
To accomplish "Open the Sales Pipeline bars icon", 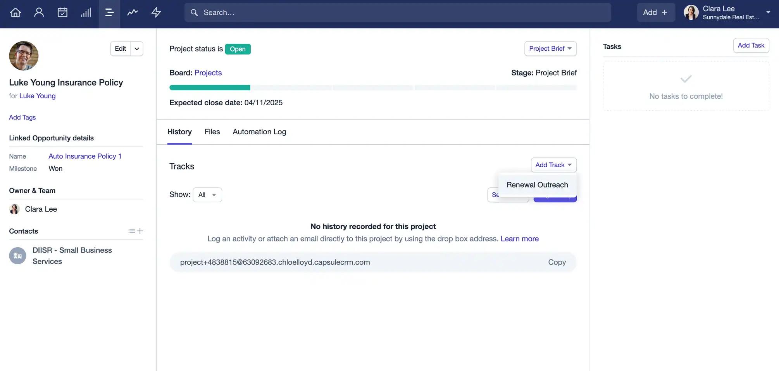I will (86, 12).
